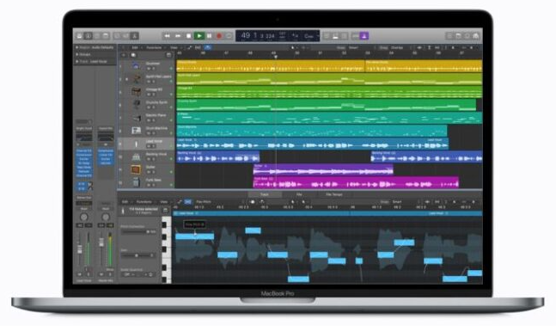Click the LCD position display
The height and width of the screenshot is (331, 556).
pyautogui.click(x=258, y=36)
